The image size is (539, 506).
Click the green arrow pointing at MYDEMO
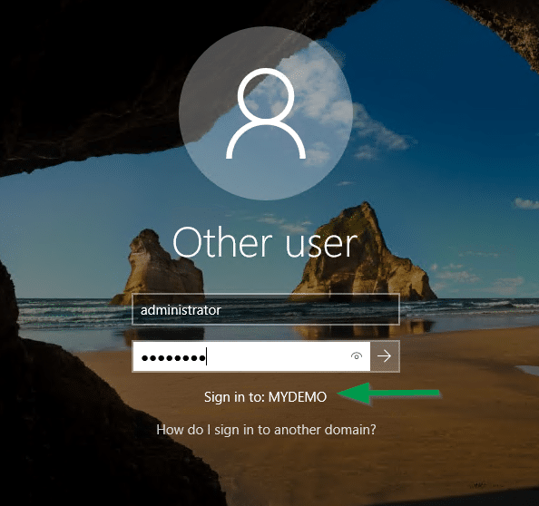pos(388,394)
